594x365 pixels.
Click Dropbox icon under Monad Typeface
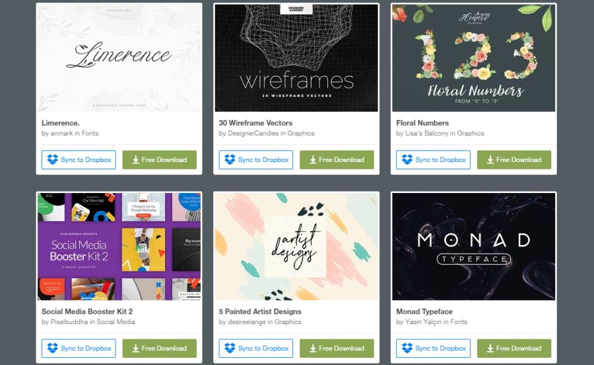407,348
